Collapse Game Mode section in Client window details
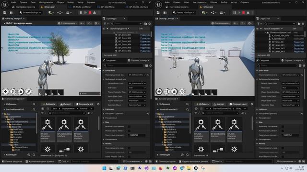 [x=104, y=71]
